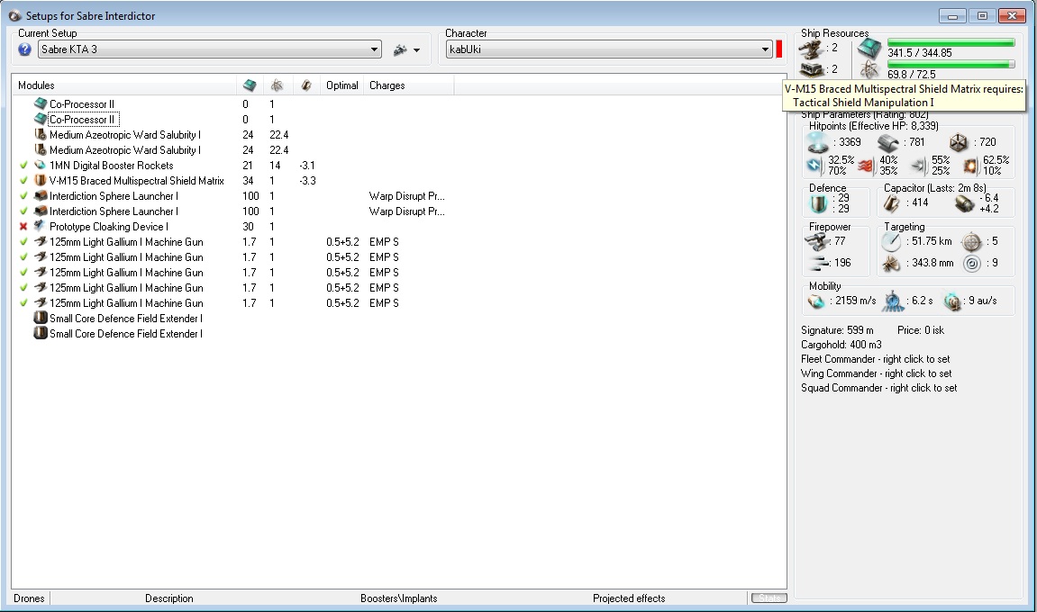Click the first Small Core Defence Field Extender icon
1037x612 pixels.
point(41,318)
